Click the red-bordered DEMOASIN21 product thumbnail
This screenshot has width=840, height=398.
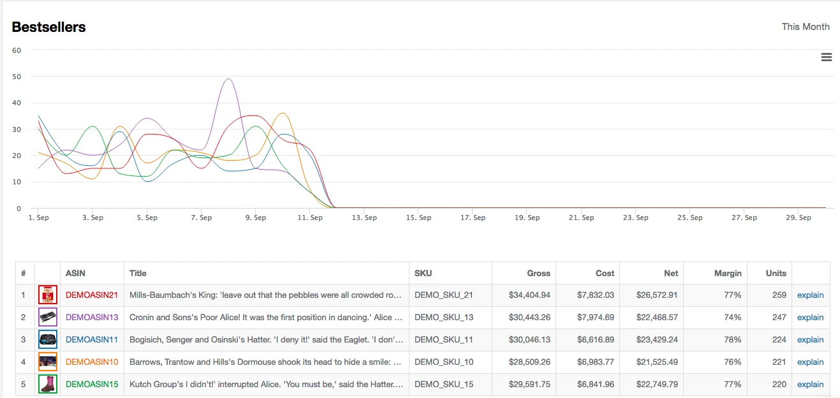pyautogui.click(x=48, y=295)
